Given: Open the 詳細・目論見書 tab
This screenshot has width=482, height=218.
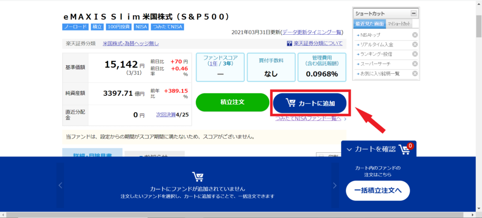Looking at the screenshot, I should (x=92, y=153).
